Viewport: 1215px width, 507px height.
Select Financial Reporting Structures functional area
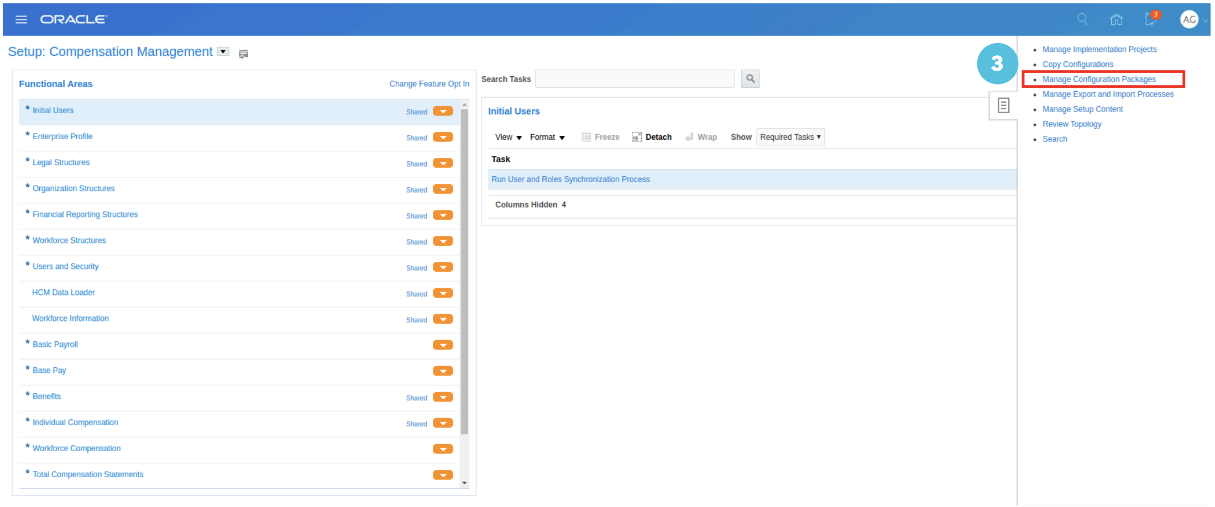click(85, 214)
